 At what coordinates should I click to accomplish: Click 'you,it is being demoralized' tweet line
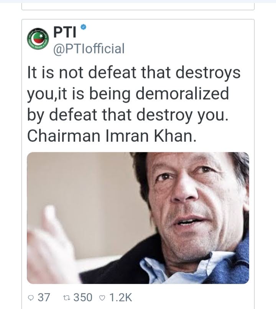point(128,94)
